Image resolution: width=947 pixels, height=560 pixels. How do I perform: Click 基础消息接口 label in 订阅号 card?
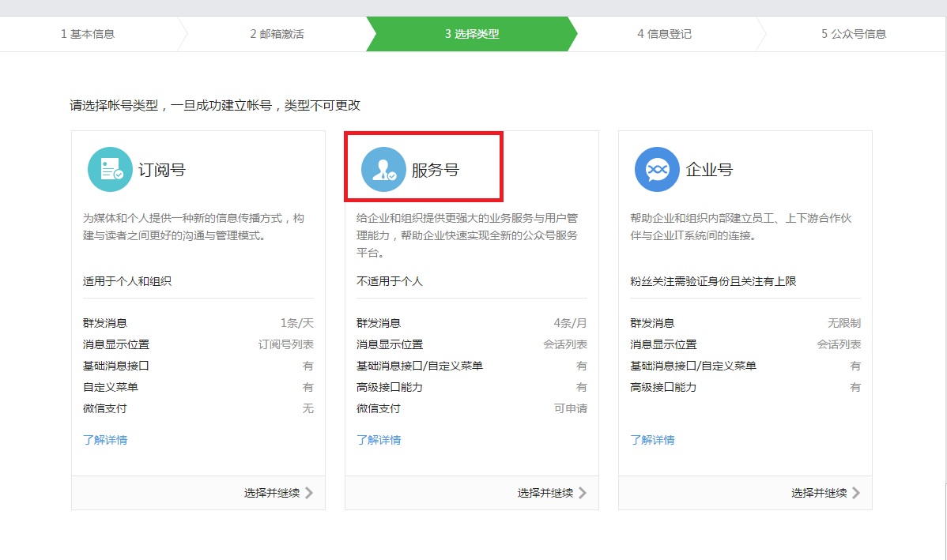pyautogui.click(x=116, y=366)
